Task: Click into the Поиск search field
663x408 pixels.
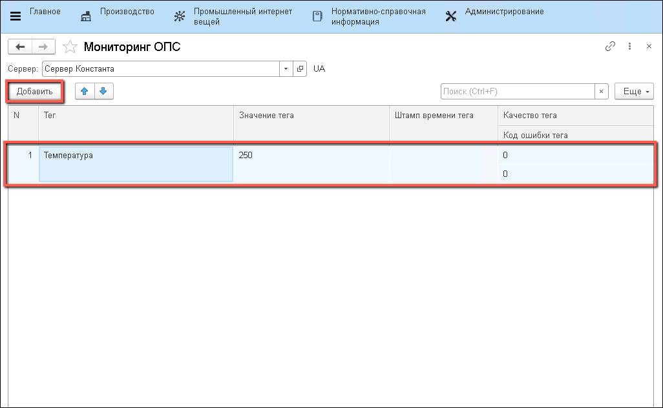Action: pyautogui.click(x=517, y=92)
